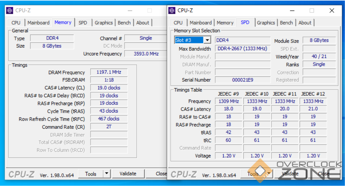345x186 pixels.
Task: Expand the Tools arrow in the Memory window
Action: coord(107,174)
